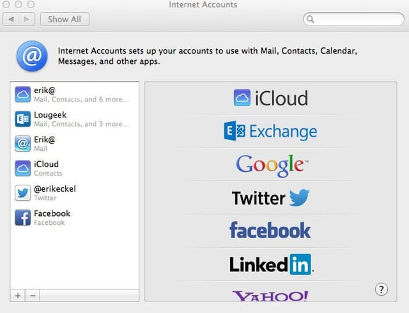
Task: Click the close window button
Action: (6, 4)
